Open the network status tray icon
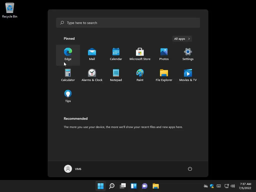Screen dimensions: 256x192 tap(226, 186)
